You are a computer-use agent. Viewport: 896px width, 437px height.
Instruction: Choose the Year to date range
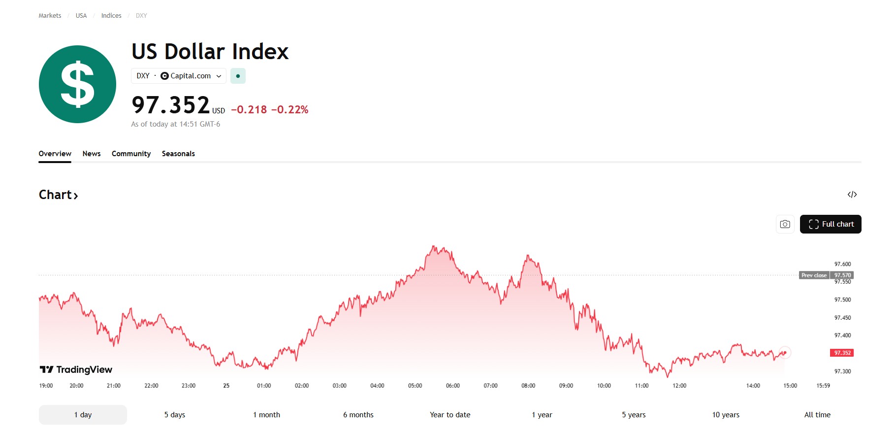[x=450, y=415]
